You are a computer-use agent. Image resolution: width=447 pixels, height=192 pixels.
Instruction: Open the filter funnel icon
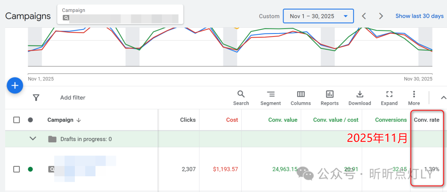(x=36, y=98)
